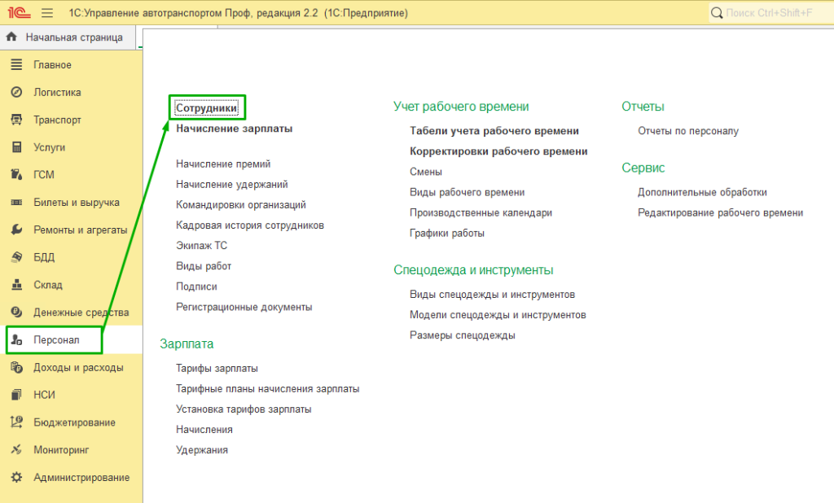Click the Билеты и выручка ticket icon
The width and height of the screenshot is (834, 503).
pyautogui.click(x=16, y=202)
